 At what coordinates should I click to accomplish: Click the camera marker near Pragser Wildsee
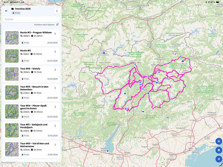coord(183,61)
